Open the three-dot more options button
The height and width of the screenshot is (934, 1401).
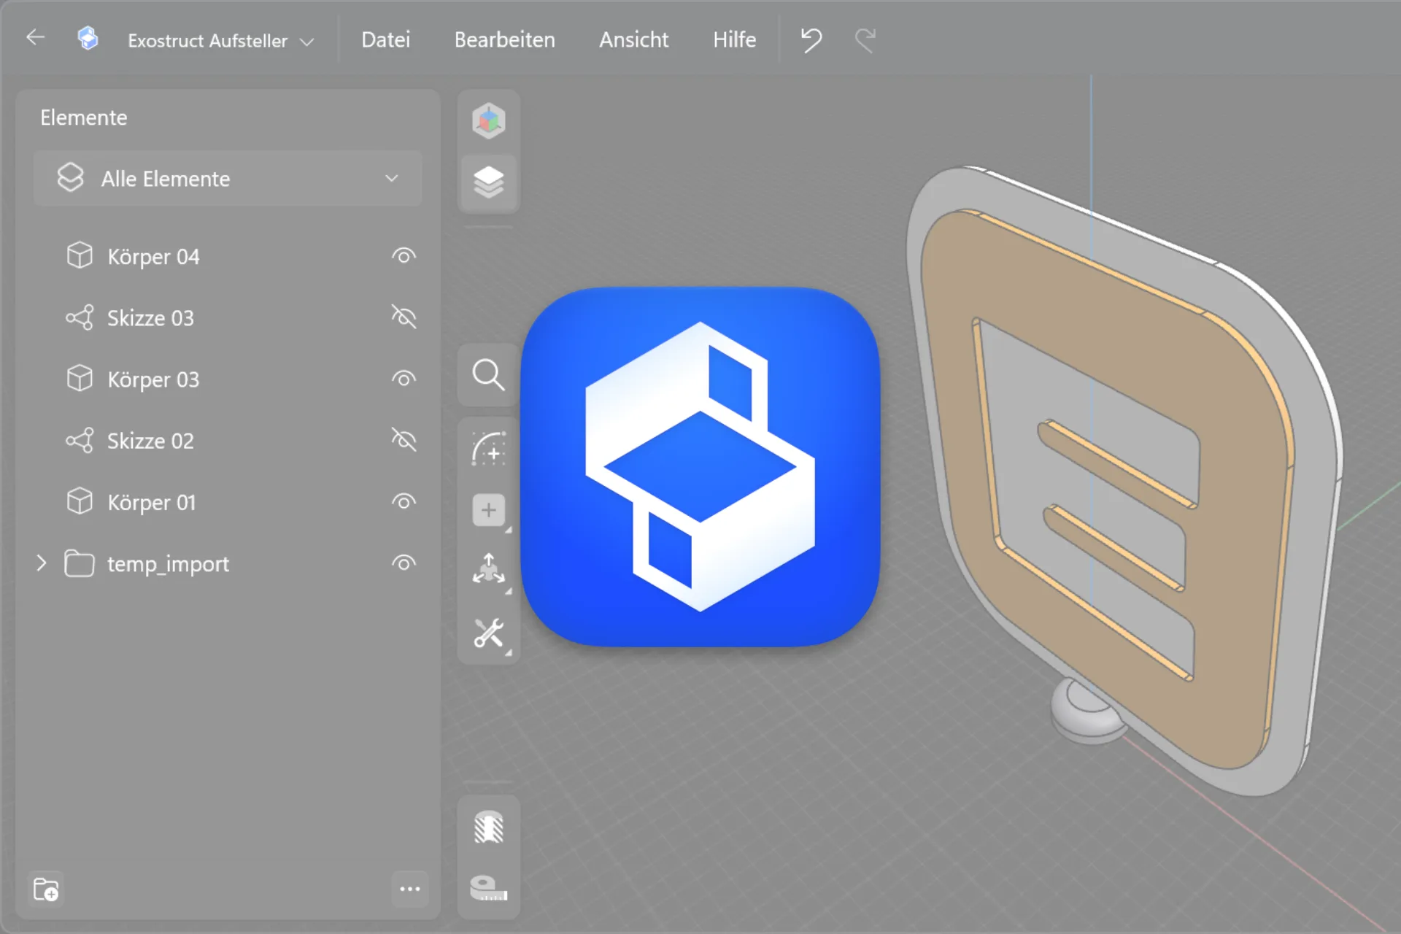410,889
